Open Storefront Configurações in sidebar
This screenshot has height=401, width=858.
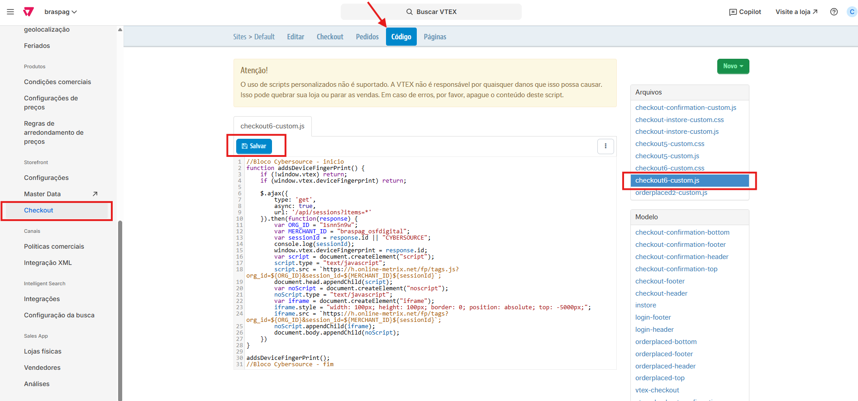[46, 178]
